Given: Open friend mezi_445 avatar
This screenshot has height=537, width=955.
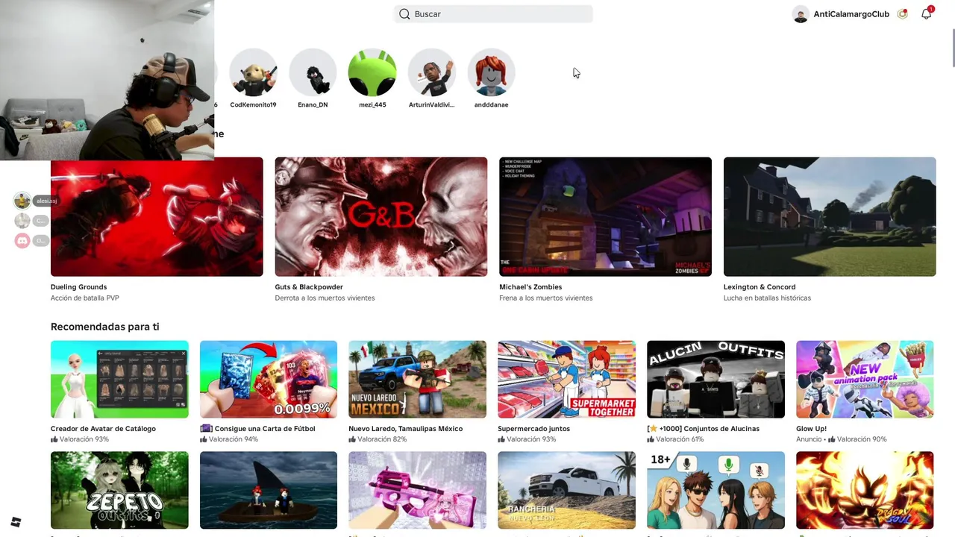Looking at the screenshot, I should (372, 72).
